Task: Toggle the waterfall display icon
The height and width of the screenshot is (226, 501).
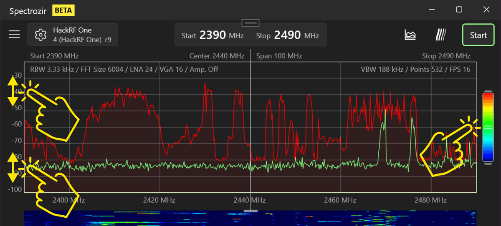Action: (440, 35)
